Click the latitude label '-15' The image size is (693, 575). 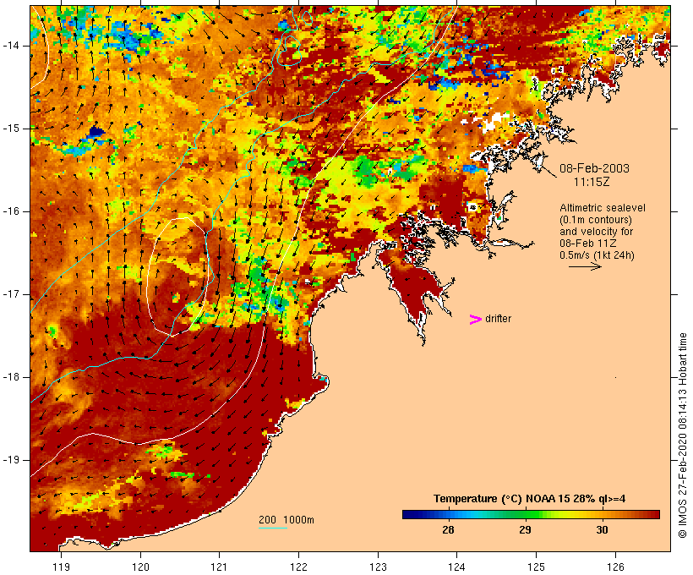tap(11, 129)
